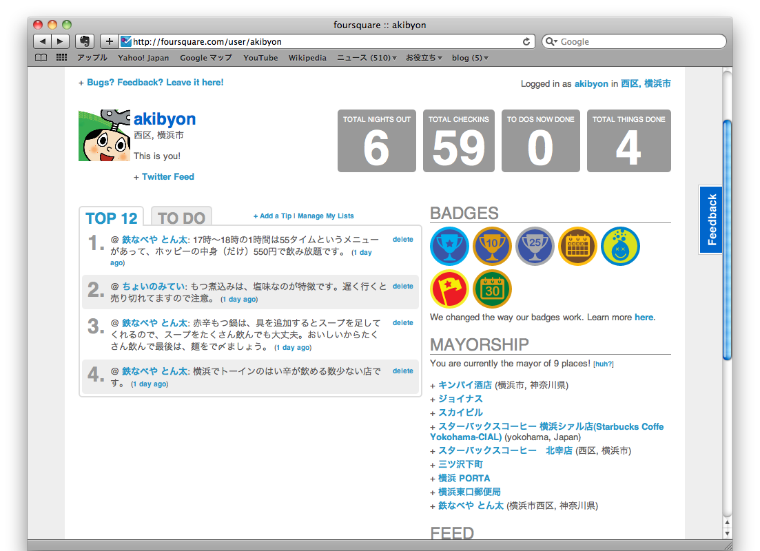
Task: Reload the page with the refresh icon
Action: pos(526,42)
